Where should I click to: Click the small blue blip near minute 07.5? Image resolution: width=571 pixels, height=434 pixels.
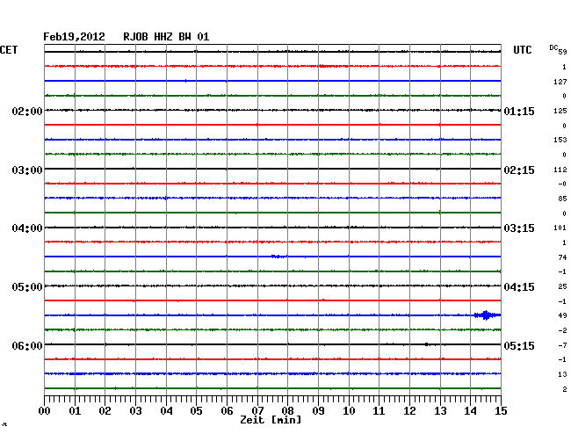(278, 257)
